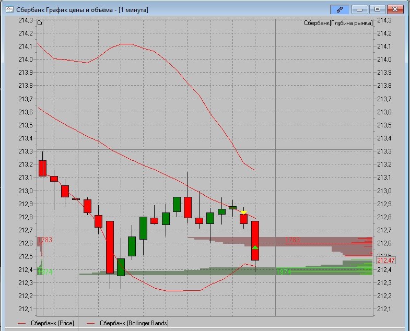Click the 214,0 label on right price axis
The image size is (410, 331).
pyautogui.click(x=384, y=60)
